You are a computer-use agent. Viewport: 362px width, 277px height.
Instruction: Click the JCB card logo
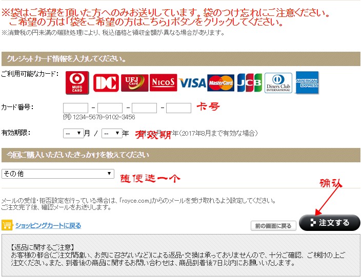coord(250,82)
